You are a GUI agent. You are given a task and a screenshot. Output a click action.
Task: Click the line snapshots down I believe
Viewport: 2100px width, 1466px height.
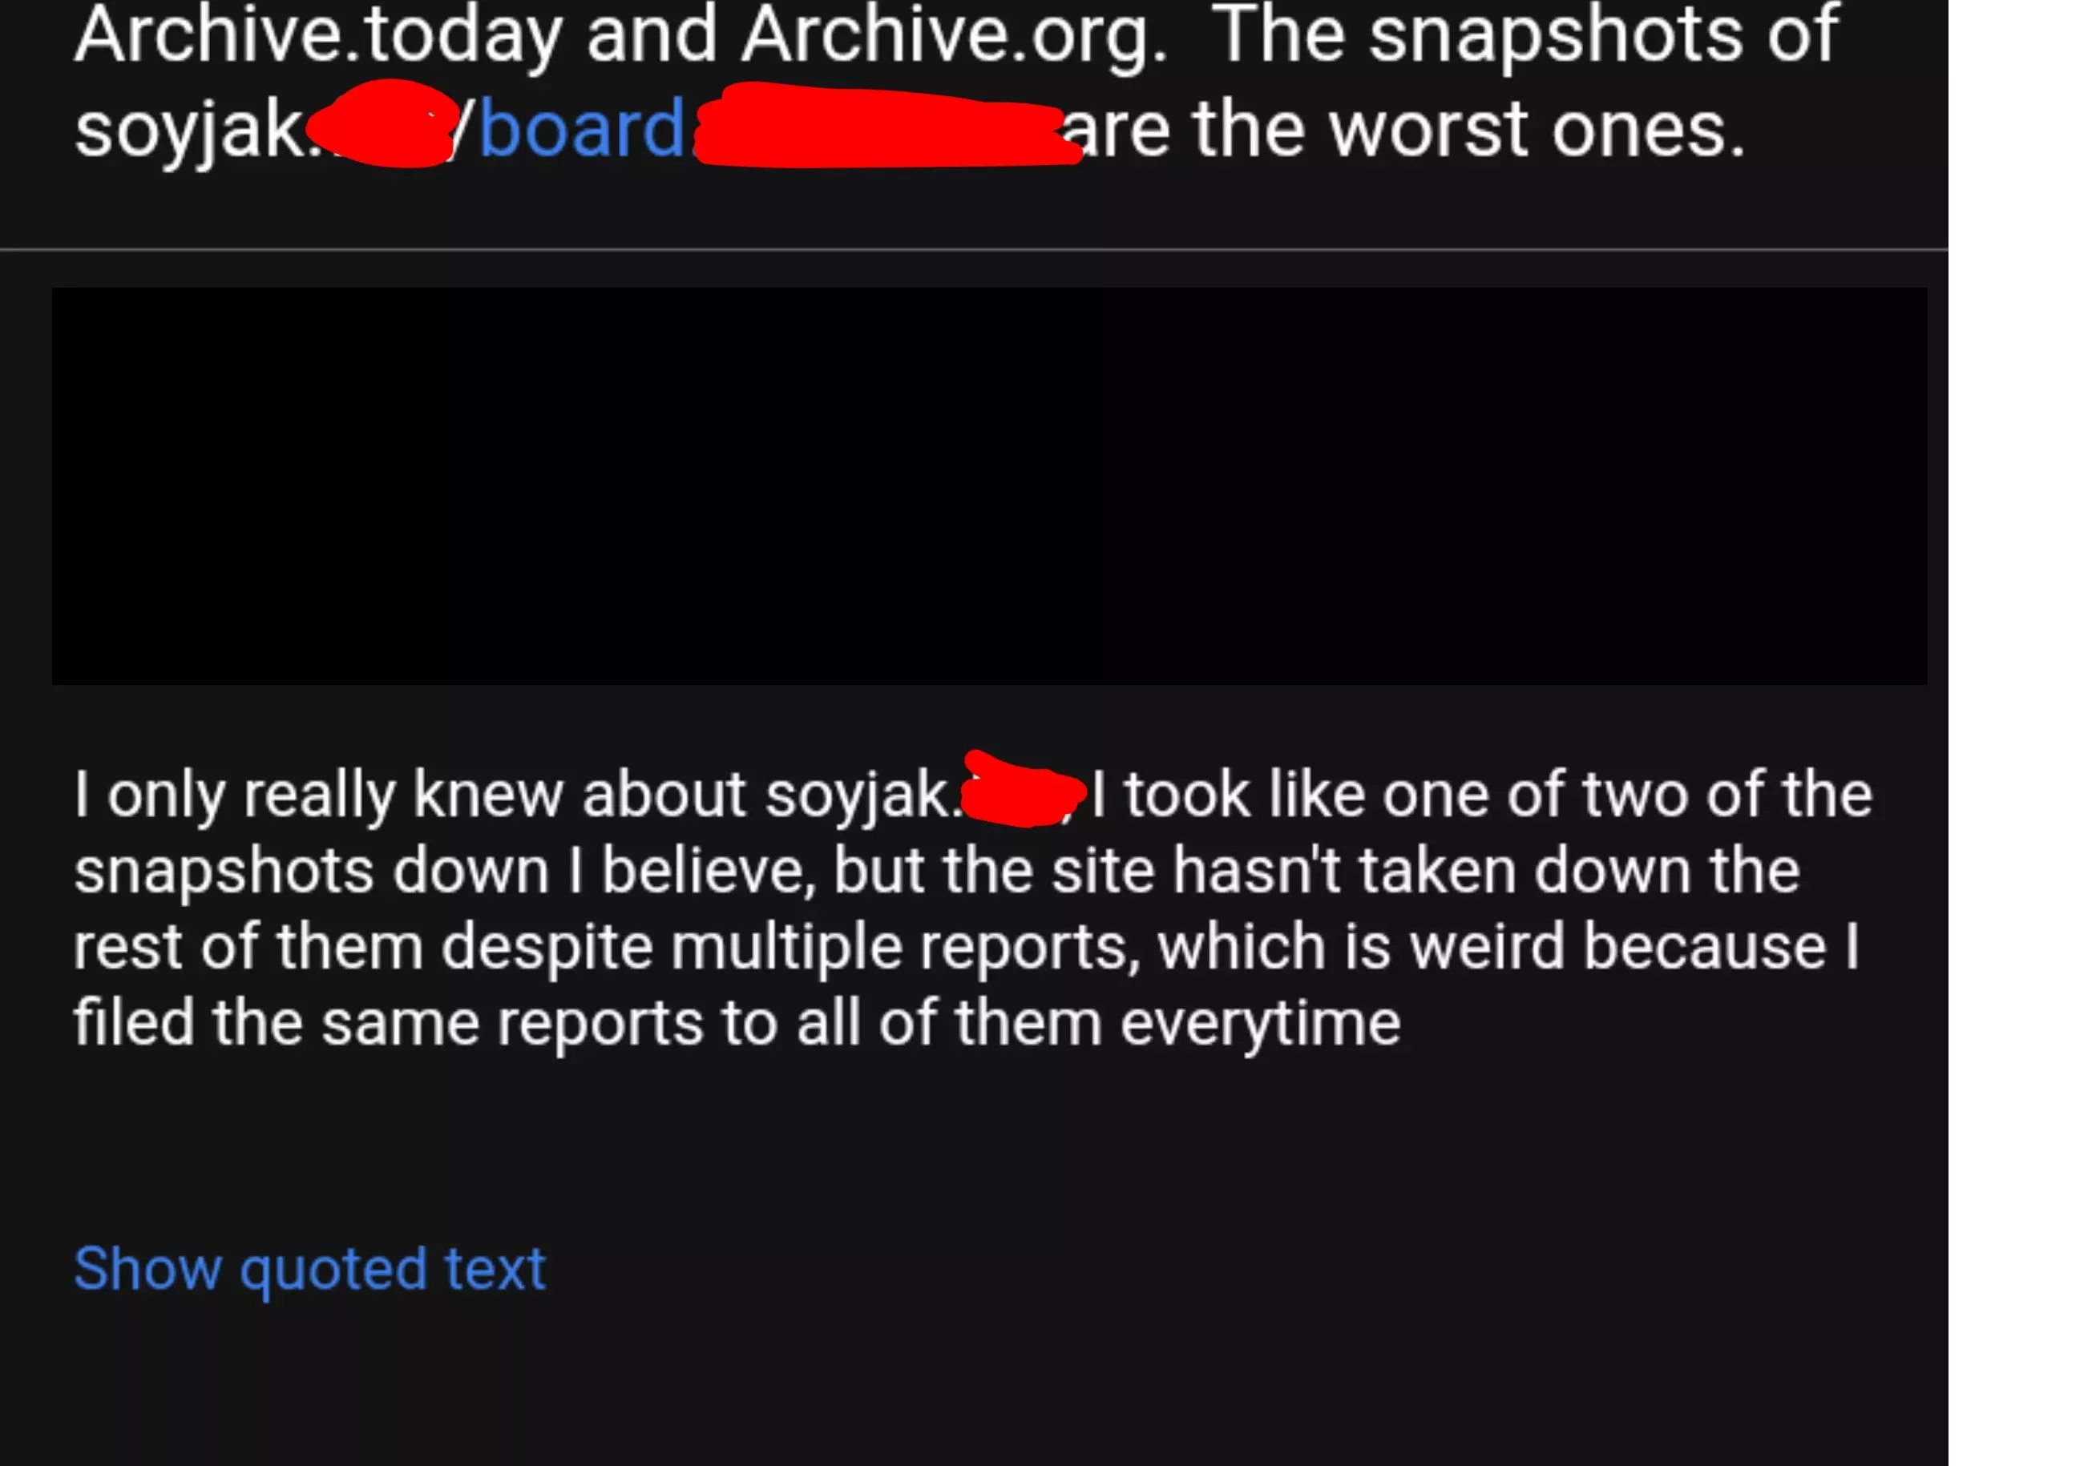[938, 869]
